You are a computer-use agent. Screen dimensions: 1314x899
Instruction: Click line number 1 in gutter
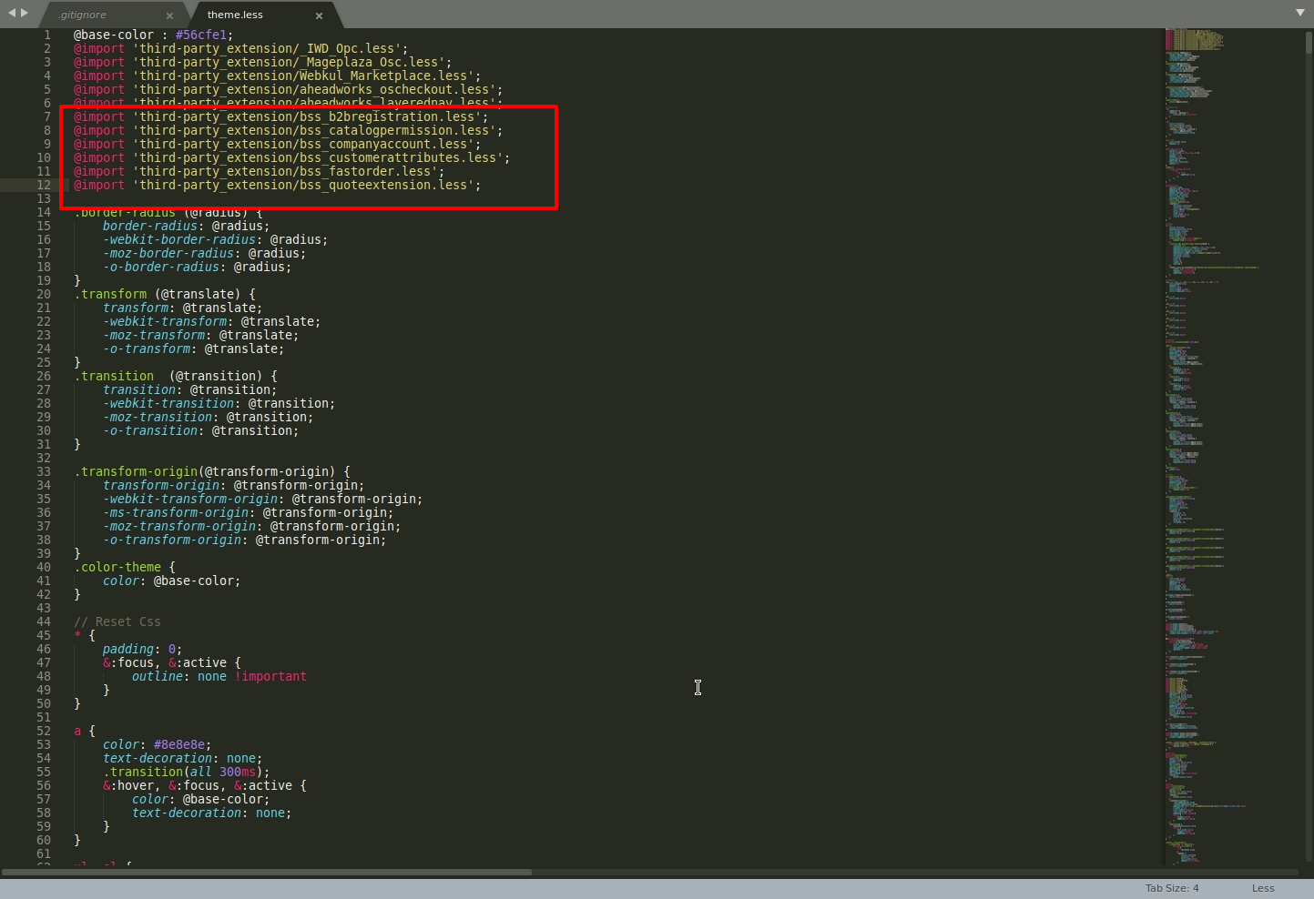click(47, 35)
